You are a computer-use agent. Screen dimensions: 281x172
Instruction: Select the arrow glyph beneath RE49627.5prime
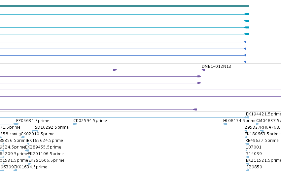pos(247,144)
